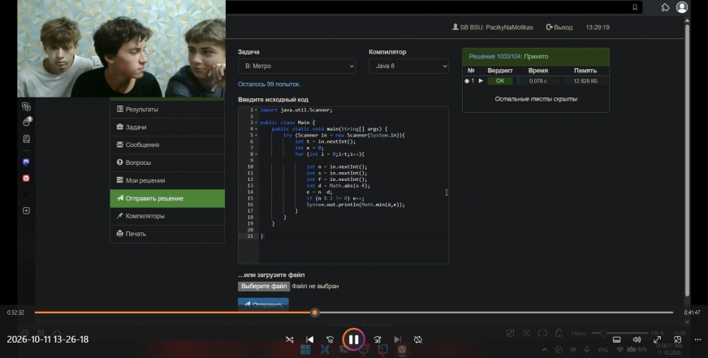Viewport: 708px width, 358px height.
Task: Switch player to full screen
Action: click(657, 339)
